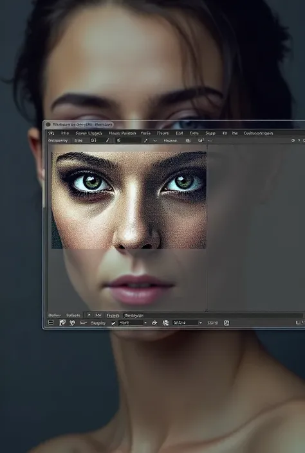
Task: Click the stacked rows icon in bottom toolbar
Action: [x=51, y=323]
